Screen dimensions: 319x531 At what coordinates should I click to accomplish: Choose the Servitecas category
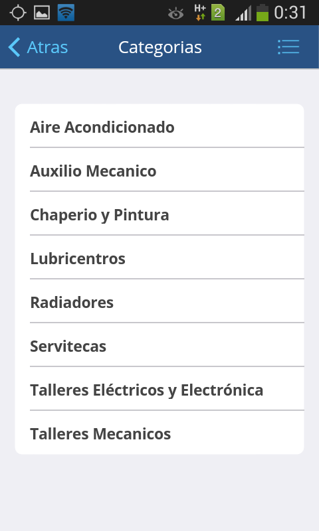pyautogui.click(x=159, y=344)
